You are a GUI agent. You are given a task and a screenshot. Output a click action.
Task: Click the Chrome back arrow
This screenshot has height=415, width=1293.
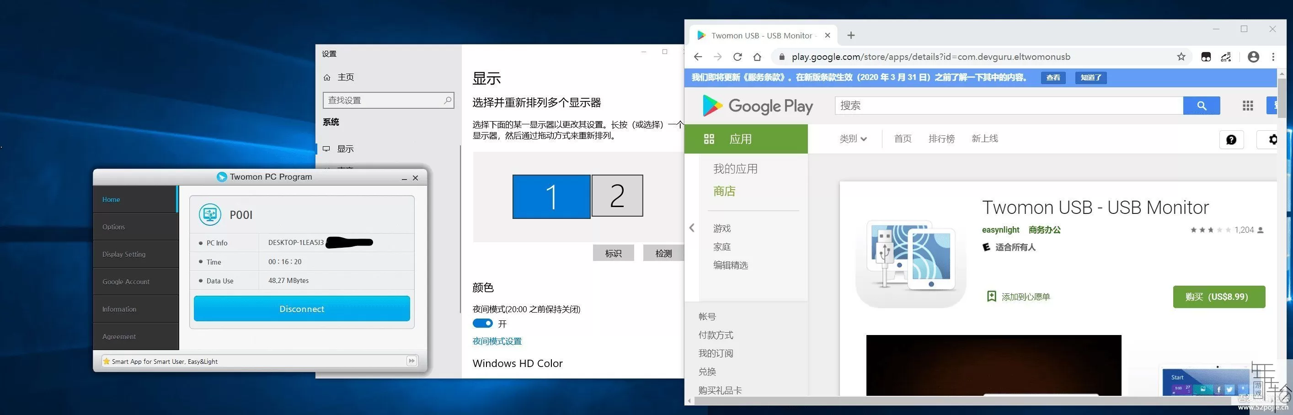click(698, 57)
